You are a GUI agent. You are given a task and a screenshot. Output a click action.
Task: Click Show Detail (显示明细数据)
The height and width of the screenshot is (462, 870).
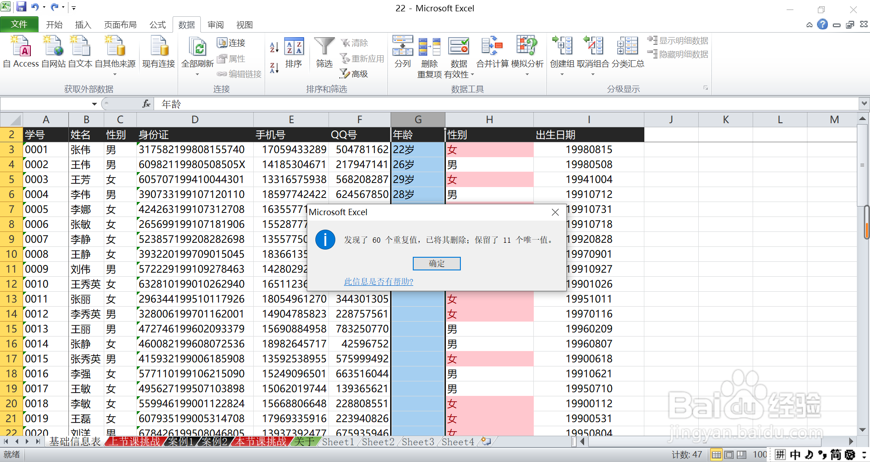point(678,41)
